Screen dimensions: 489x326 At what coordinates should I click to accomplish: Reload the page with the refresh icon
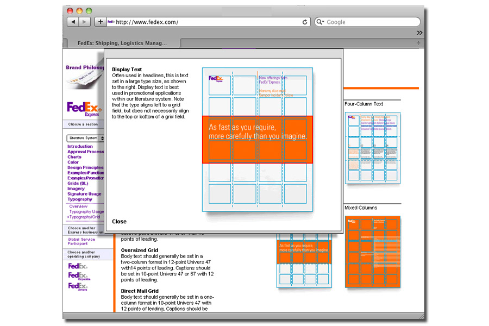pos(305,22)
